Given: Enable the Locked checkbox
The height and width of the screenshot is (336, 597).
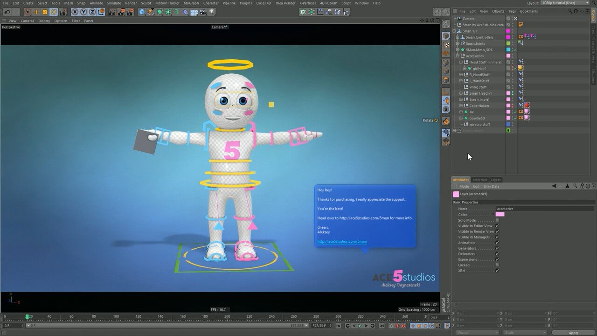Looking at the screenshot, I should pyautogui.click(x=497, y=265).
